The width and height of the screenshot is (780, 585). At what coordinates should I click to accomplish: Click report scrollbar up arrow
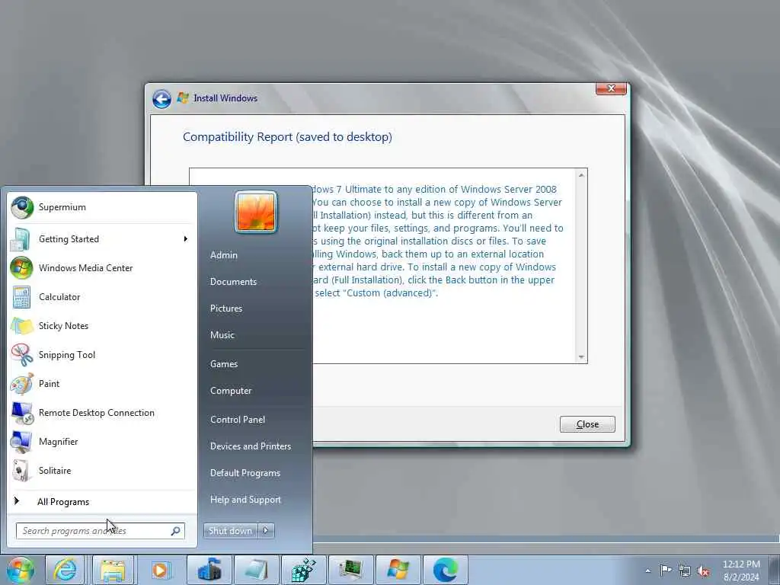(x=581, y=175)
